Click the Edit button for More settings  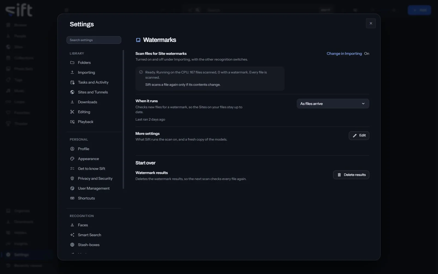pos(359,136)
